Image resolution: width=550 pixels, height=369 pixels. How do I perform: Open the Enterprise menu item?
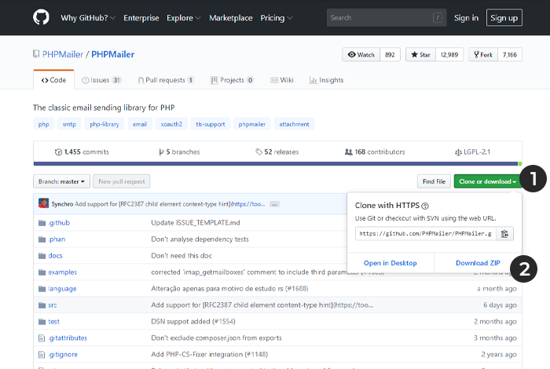coord(141,18)
